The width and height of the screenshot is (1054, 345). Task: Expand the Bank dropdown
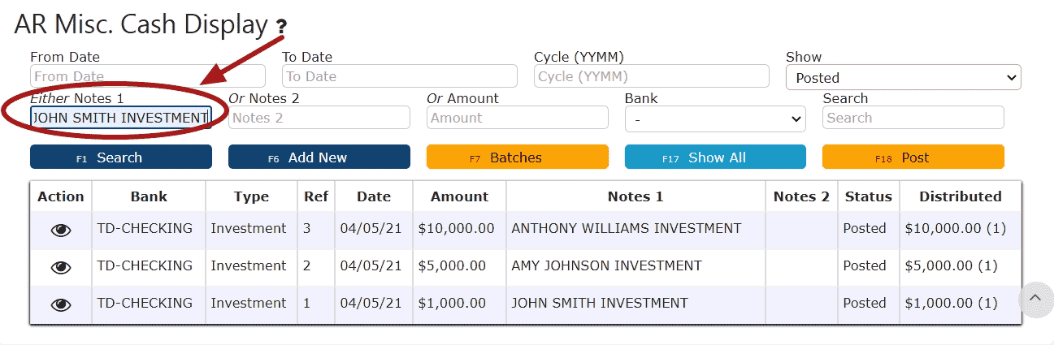(x=715, y=119)
